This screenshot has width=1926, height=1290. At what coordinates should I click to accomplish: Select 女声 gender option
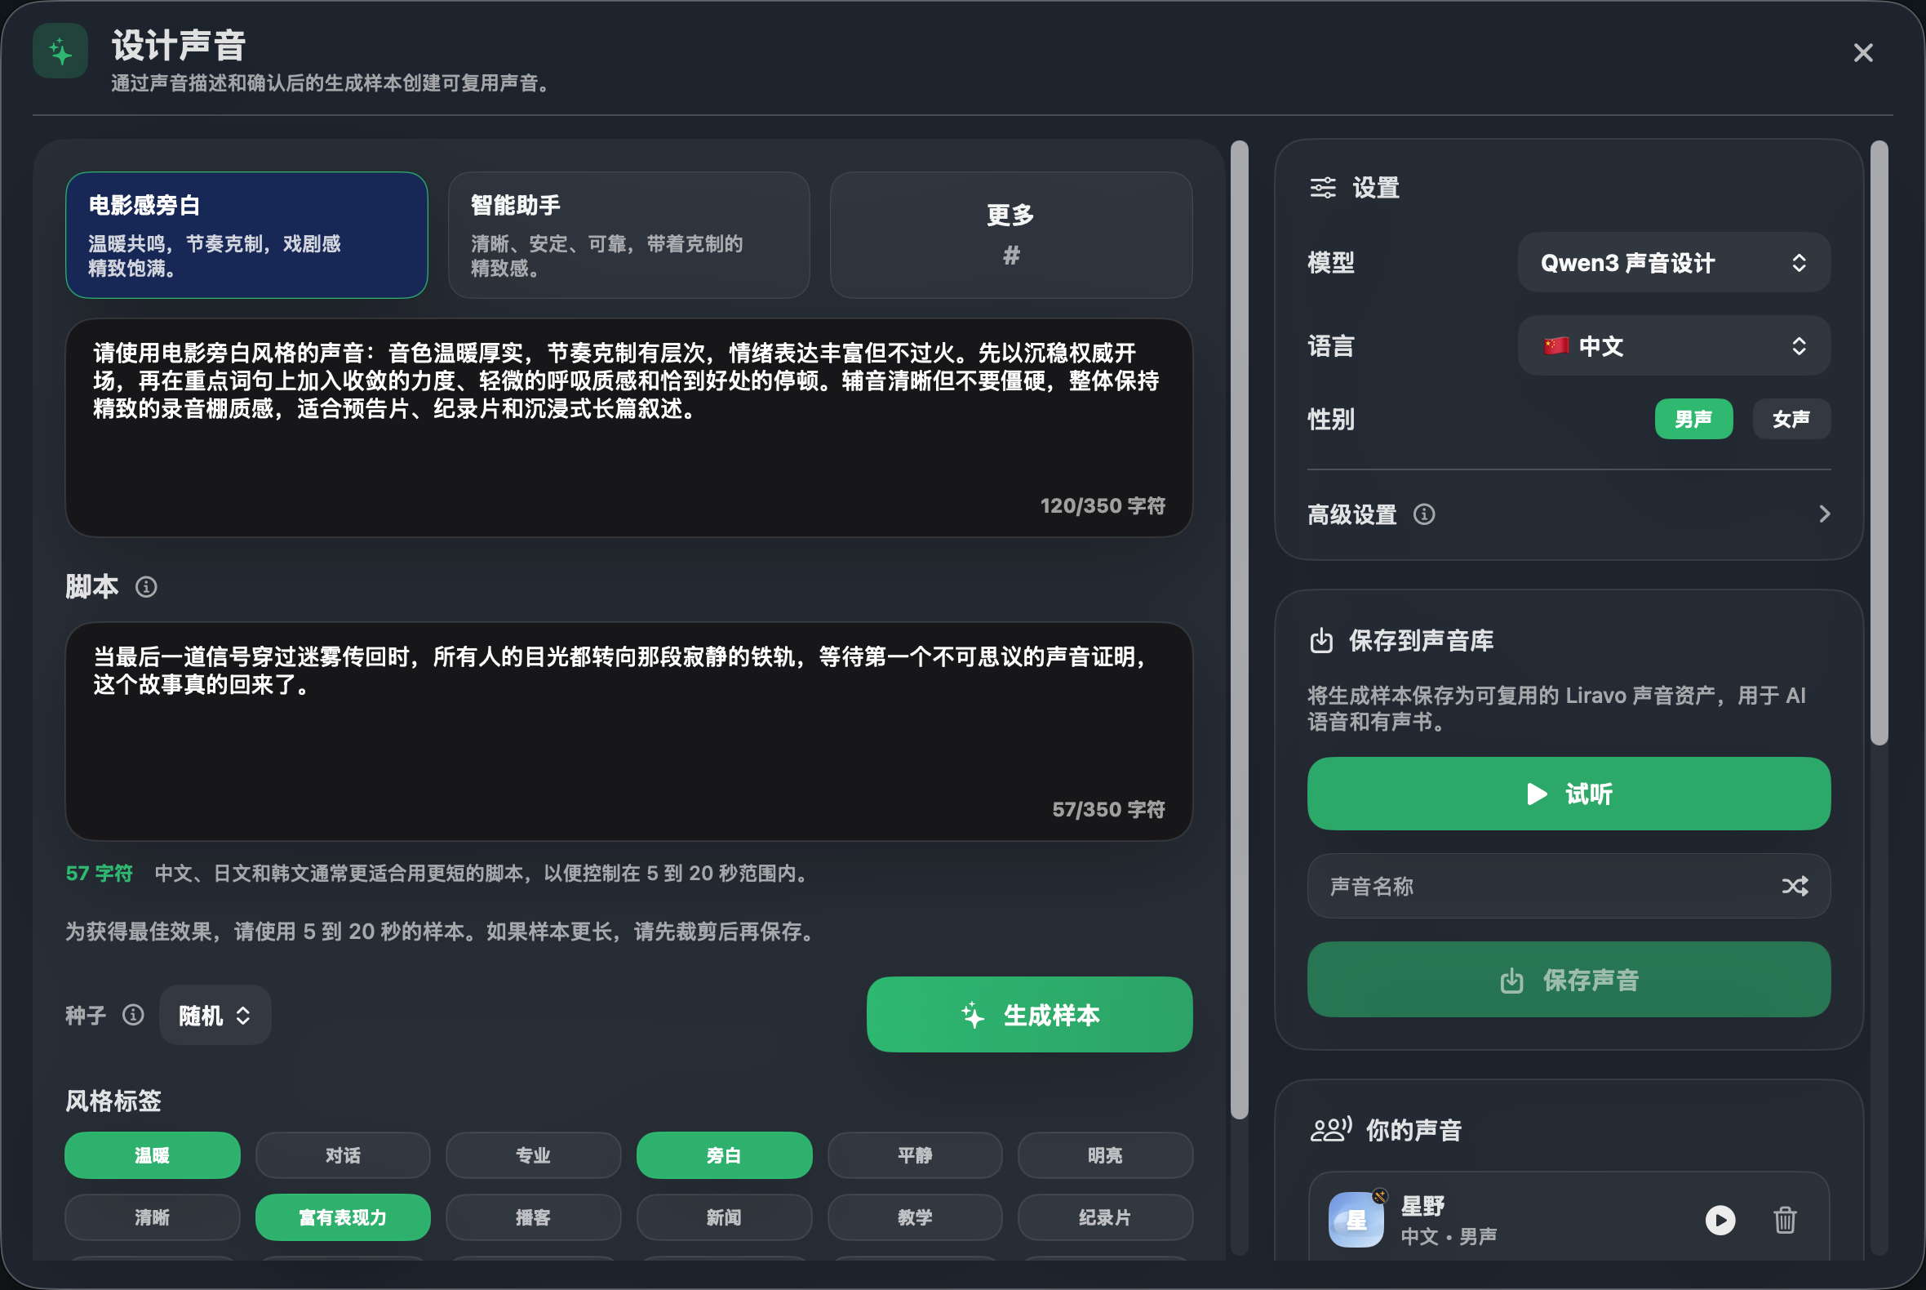tap(1791, 419)
